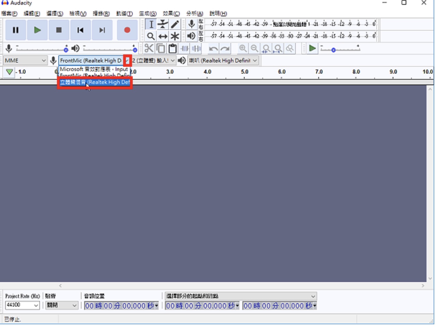Select the Multi-Tool asterisk mode
Viewport: 436px width, 327px height.
click(x=175, y=36)
